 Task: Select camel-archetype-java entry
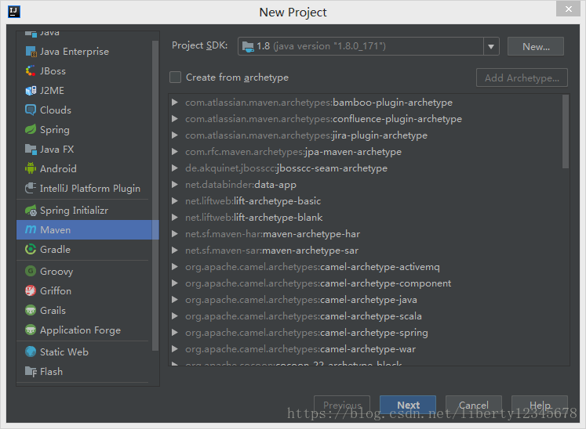301,300
